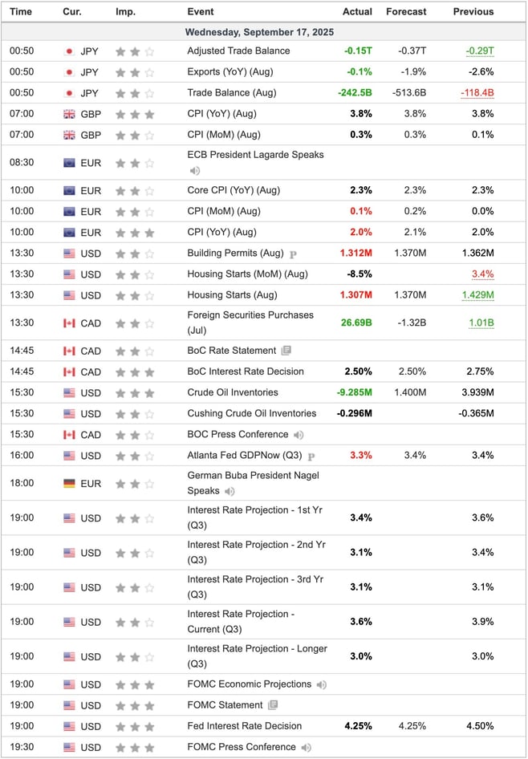The width and height of the screenshot is (528, 759).
Task: Click Canada flag on BoC Interest Rate Decision row
Action: coord(69,372)
